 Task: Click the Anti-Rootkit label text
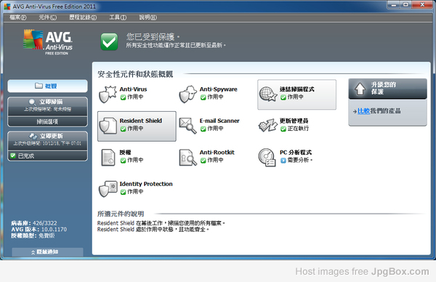tap(217, 153)
